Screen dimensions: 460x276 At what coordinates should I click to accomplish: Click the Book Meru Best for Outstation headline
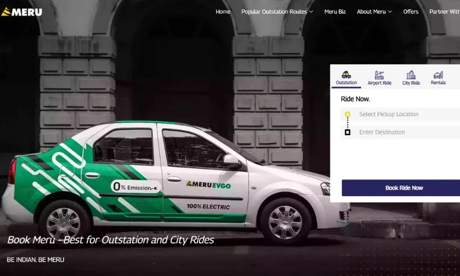pos(110,240)
